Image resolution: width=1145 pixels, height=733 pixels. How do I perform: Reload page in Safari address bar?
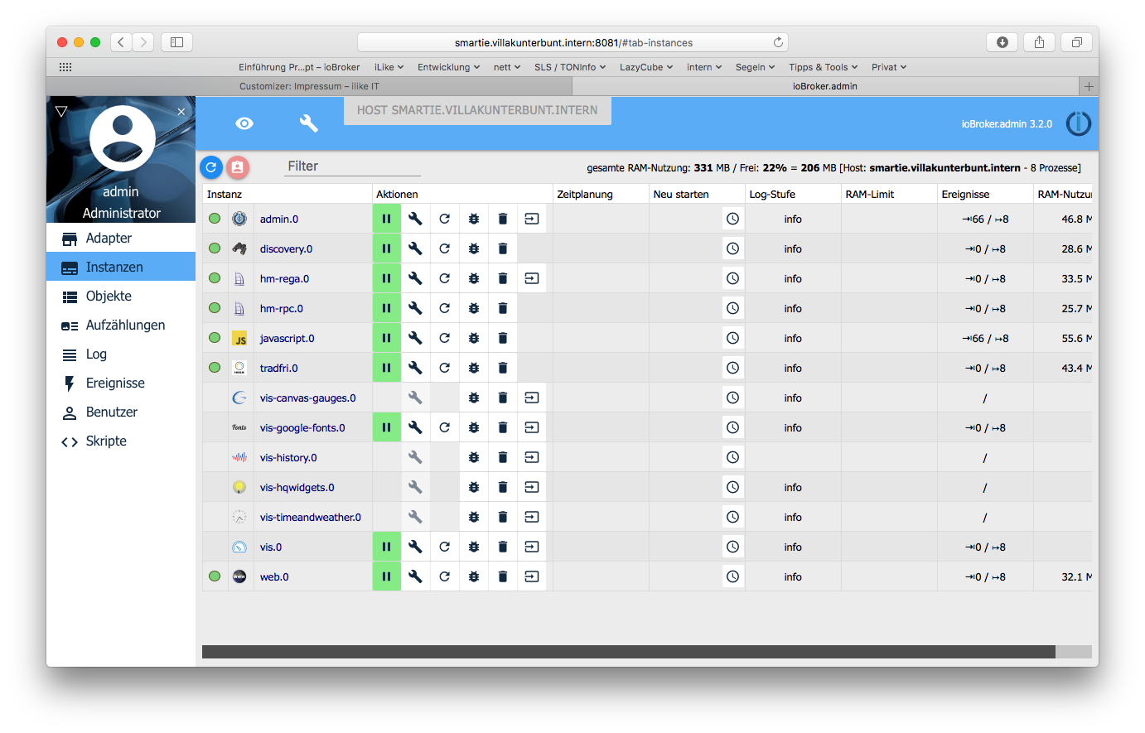pos(778,42)
